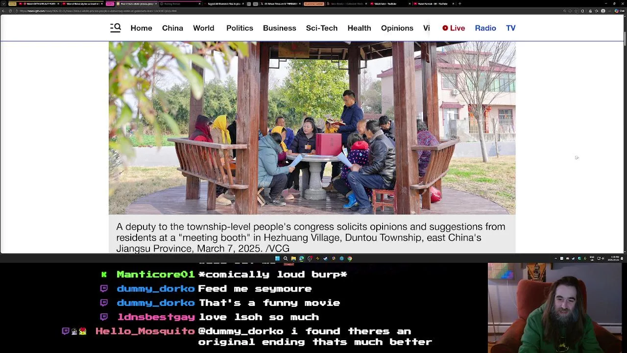This screenshot has width=627, height=353.
Task: Open File Explorer from taskbar
Action: pyautogui.click(x=293, y=258)
